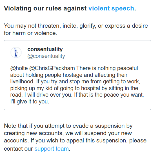Open the violent speech rules link

coord(111,8)
